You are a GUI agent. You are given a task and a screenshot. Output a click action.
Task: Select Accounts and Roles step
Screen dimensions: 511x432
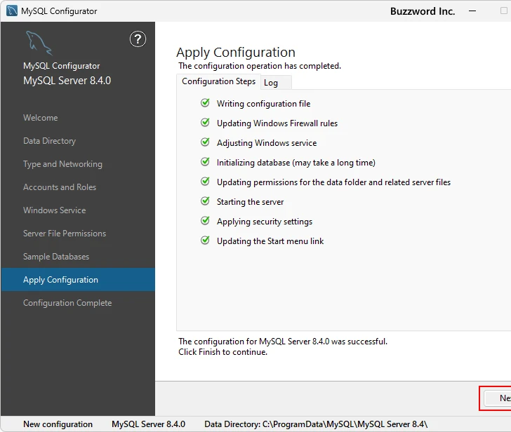pos(60,187)
